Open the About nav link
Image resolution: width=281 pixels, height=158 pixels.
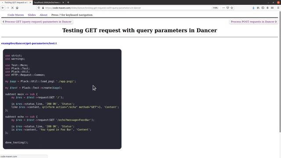(x=43, y=15)
